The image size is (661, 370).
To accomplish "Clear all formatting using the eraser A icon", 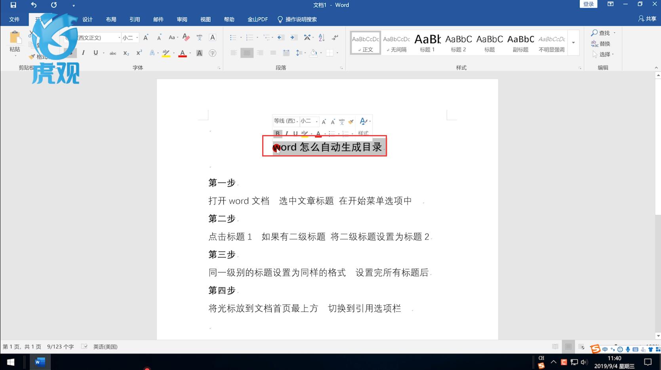I will click(x=186, y=38).
